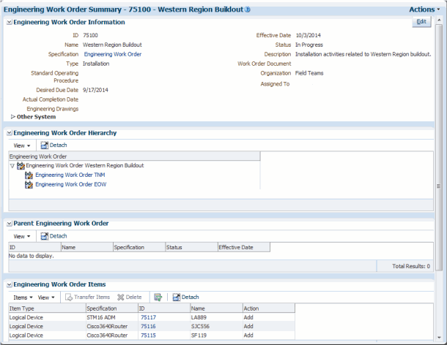447x345 pixels.
Task: Click the Western Region Buildout work order icon
Action: pos(21,165)
